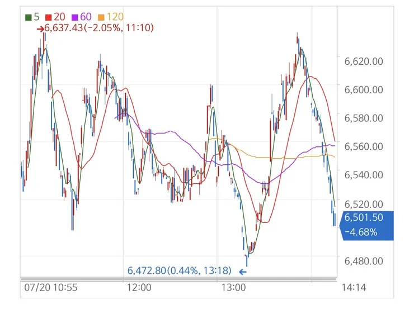Click the 6,620.00 price axis label
The image size is (414, 314).
[364, 61]
